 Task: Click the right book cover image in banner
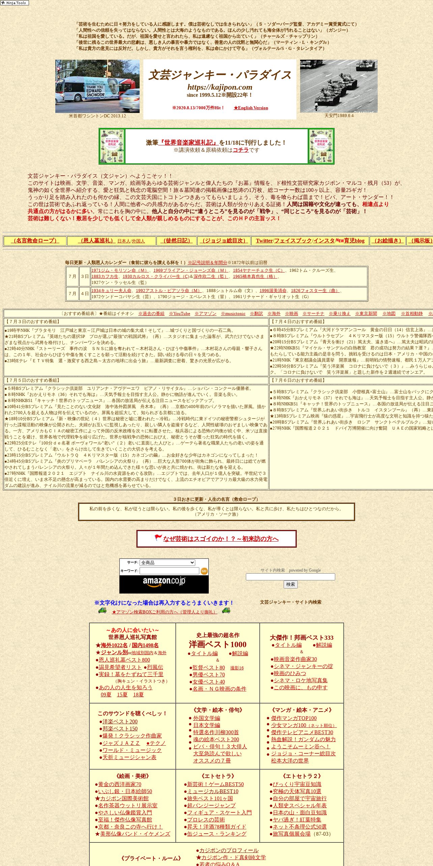pos(321,146)
